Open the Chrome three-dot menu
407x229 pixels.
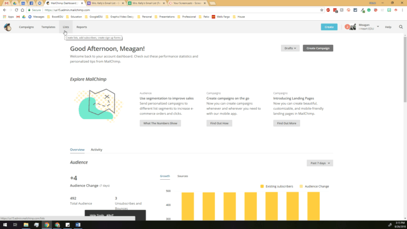(403, 10)
